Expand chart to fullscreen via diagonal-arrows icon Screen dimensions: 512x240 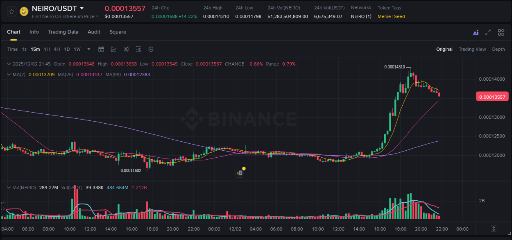[487, 32]
